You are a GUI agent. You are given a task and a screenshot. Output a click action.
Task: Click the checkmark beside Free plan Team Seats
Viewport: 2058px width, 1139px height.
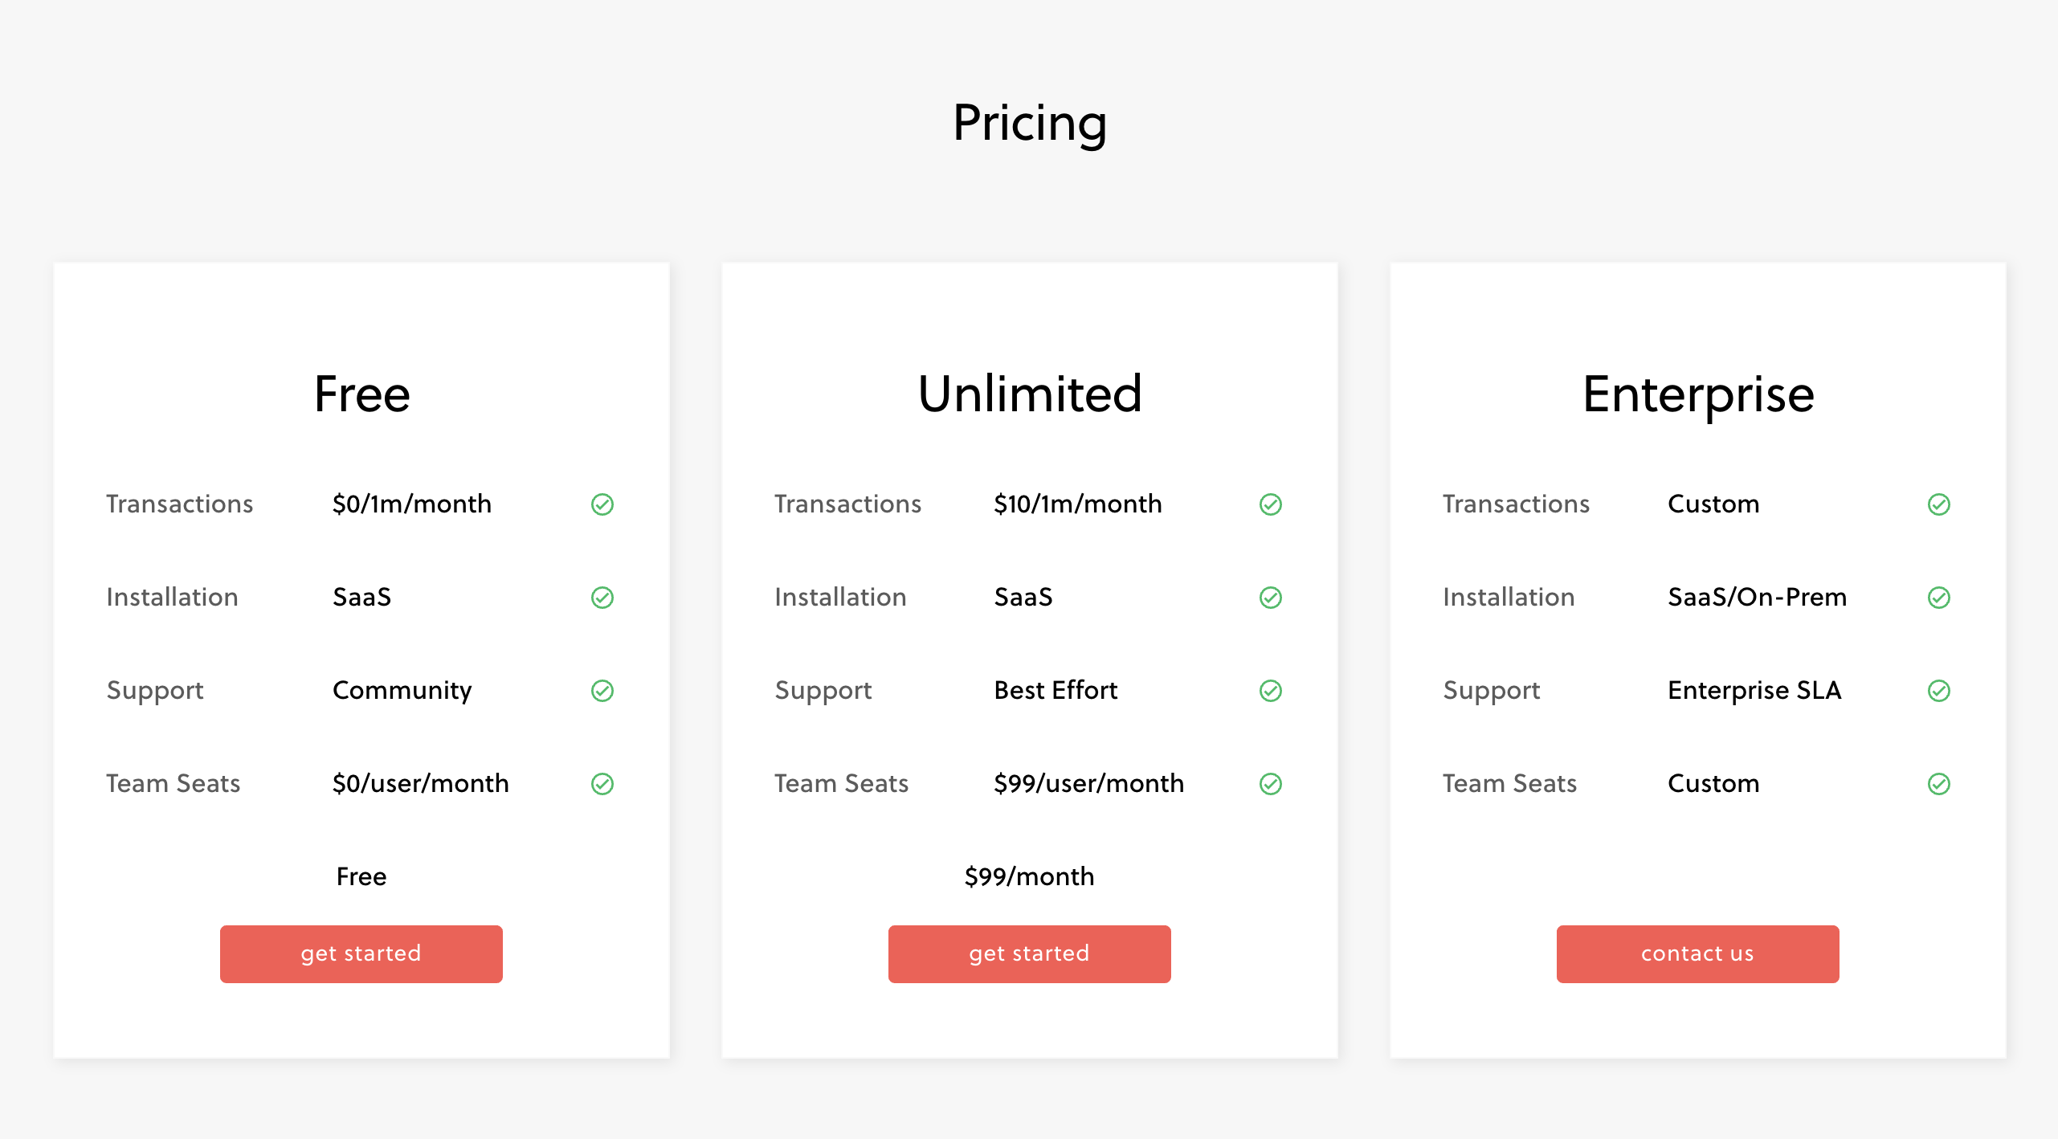pyautogui.click(x=602, y=783)
